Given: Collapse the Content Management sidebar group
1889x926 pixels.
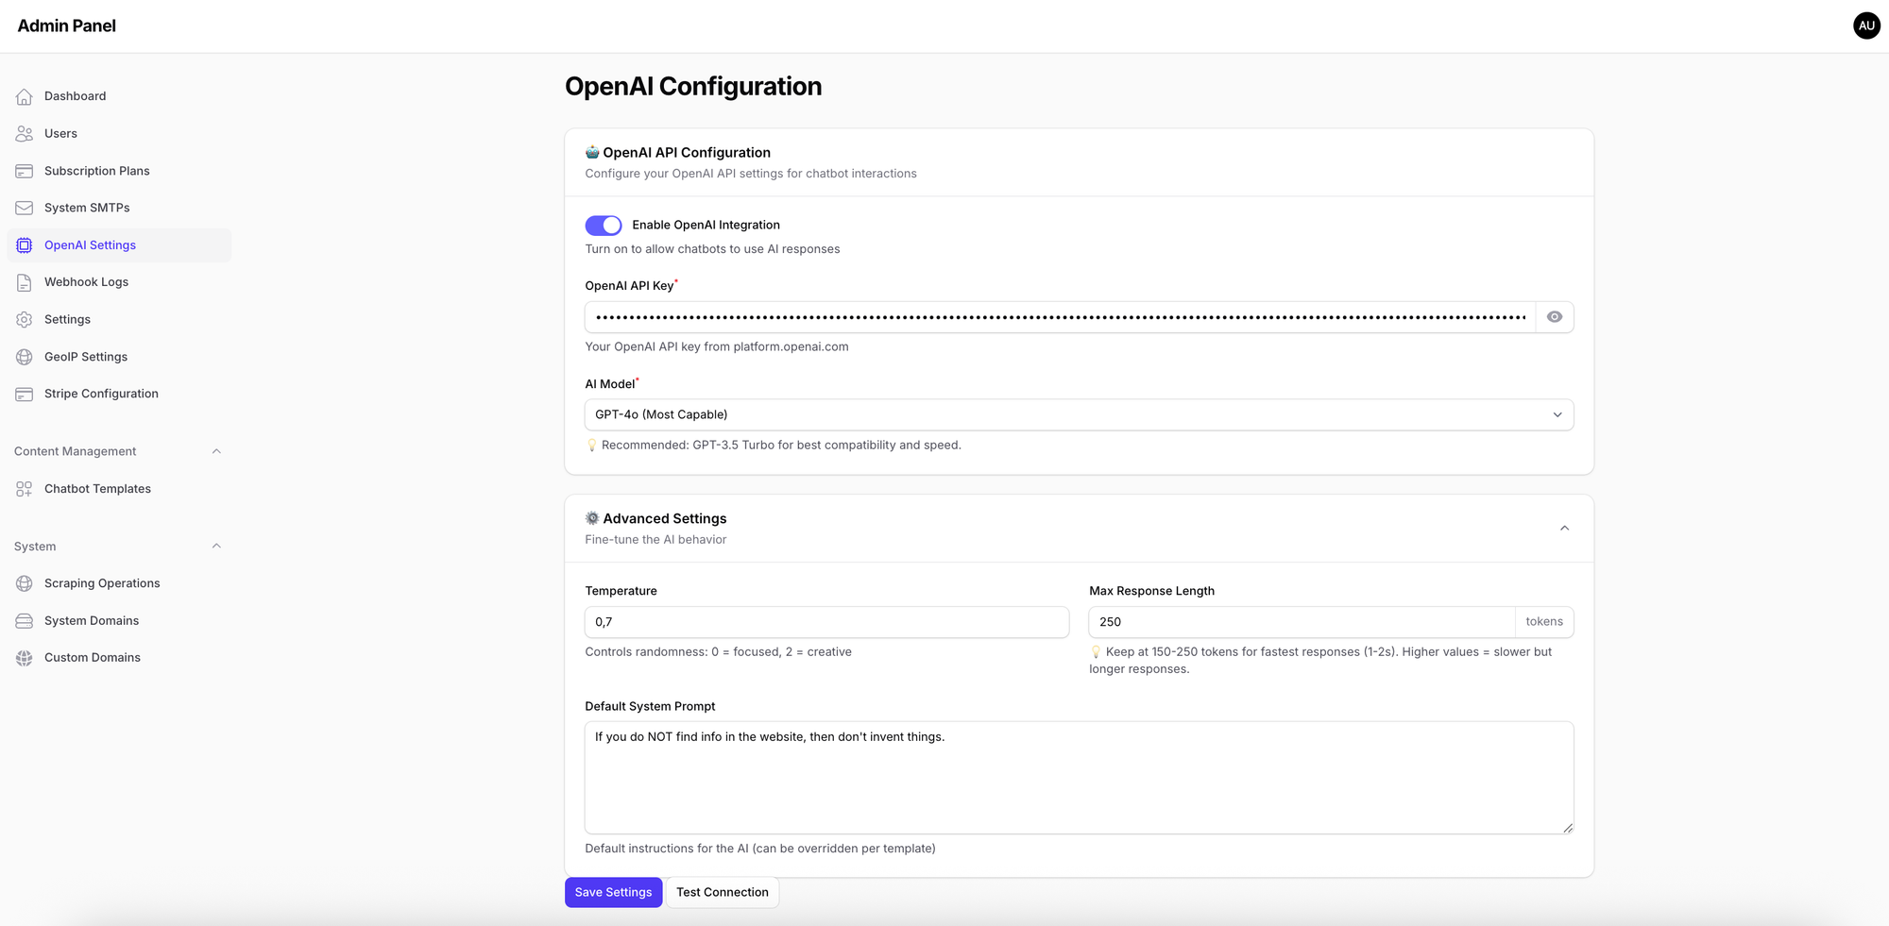Looking at the screenshot, I should point(216,451).
